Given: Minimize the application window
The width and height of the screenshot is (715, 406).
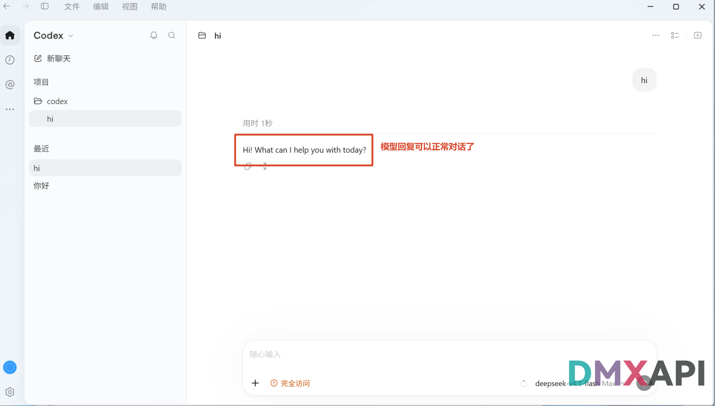Looking at the screenshot, I should [650, 6].
